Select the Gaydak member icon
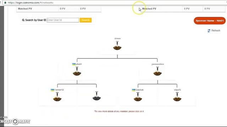This screenshot has width=227, height=127. tap(138, 97)
